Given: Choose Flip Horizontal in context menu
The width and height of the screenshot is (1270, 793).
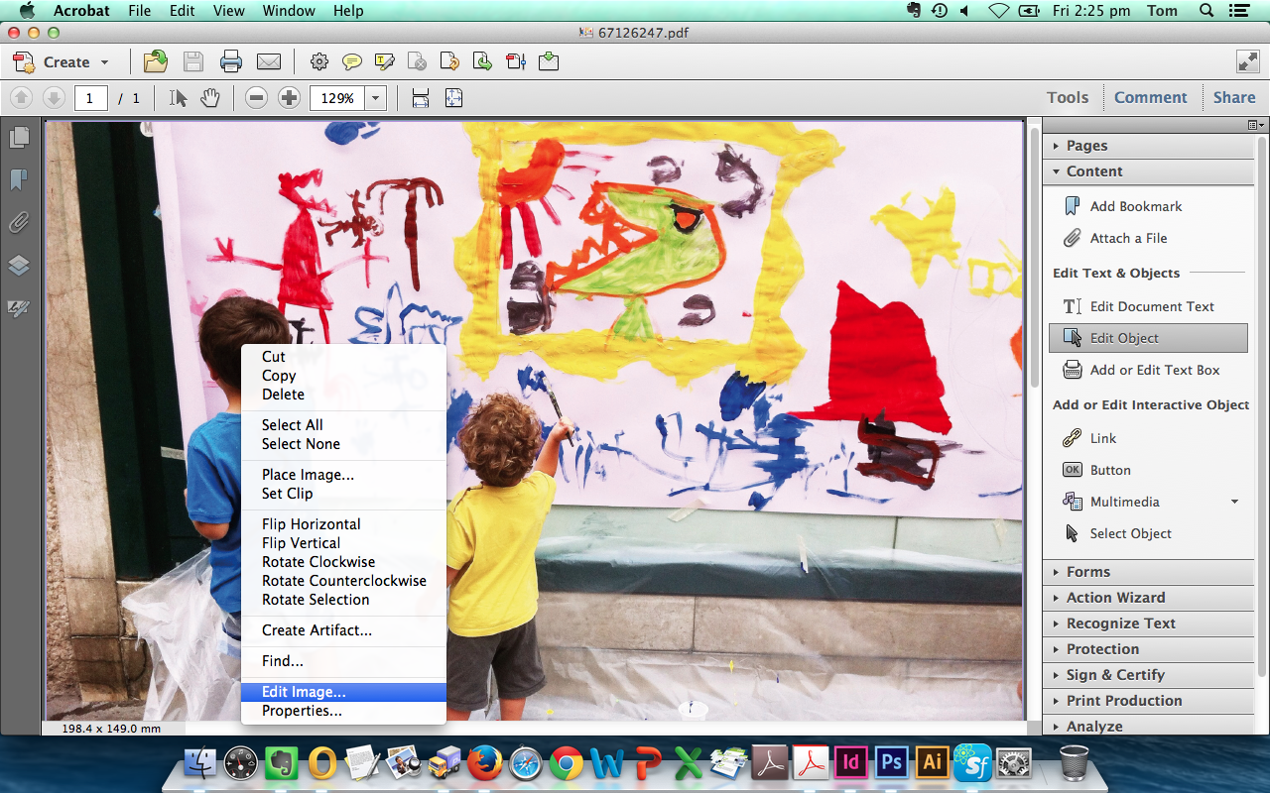Looking at the screenshot, I should 343,523.
